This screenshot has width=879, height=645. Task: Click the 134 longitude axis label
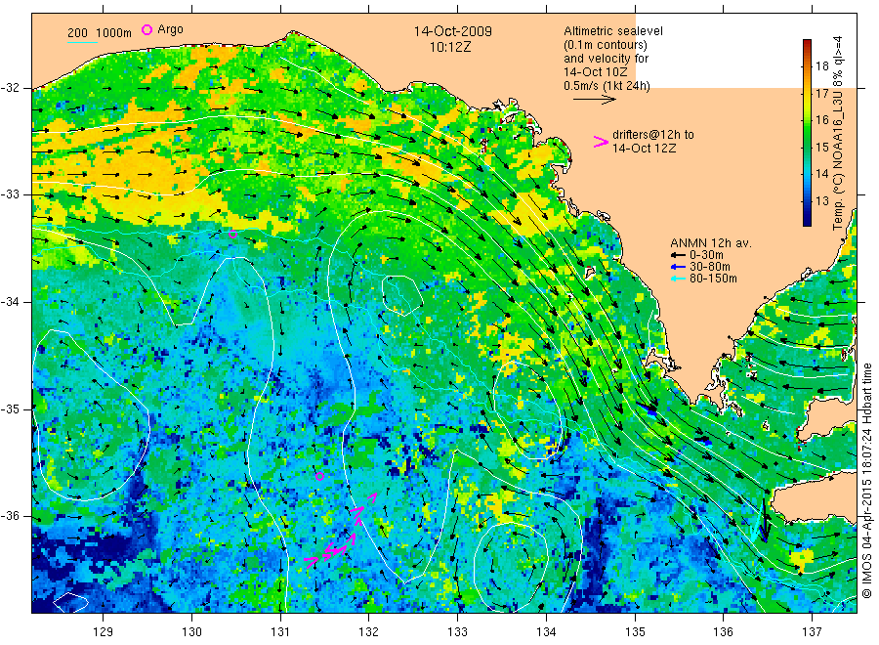[x=546, y=632]
